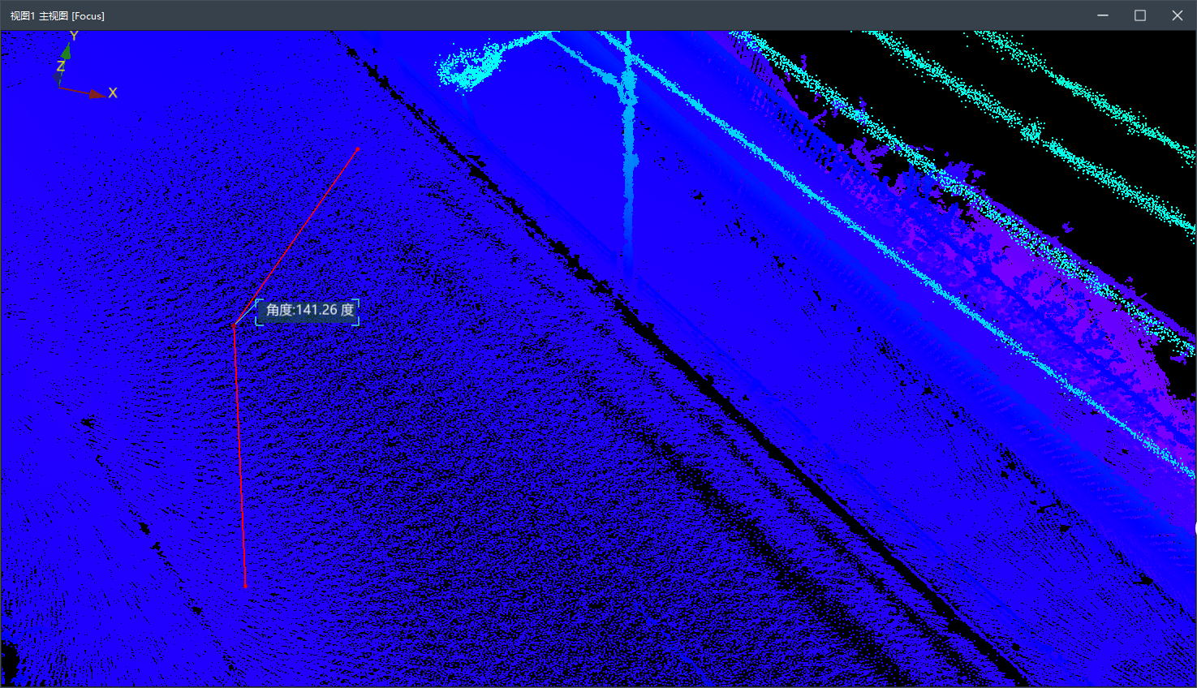Click the middle of the lower red segment
Image resolution: width=1197 pixels, height=688 pixels.
[x=239, y=454]
